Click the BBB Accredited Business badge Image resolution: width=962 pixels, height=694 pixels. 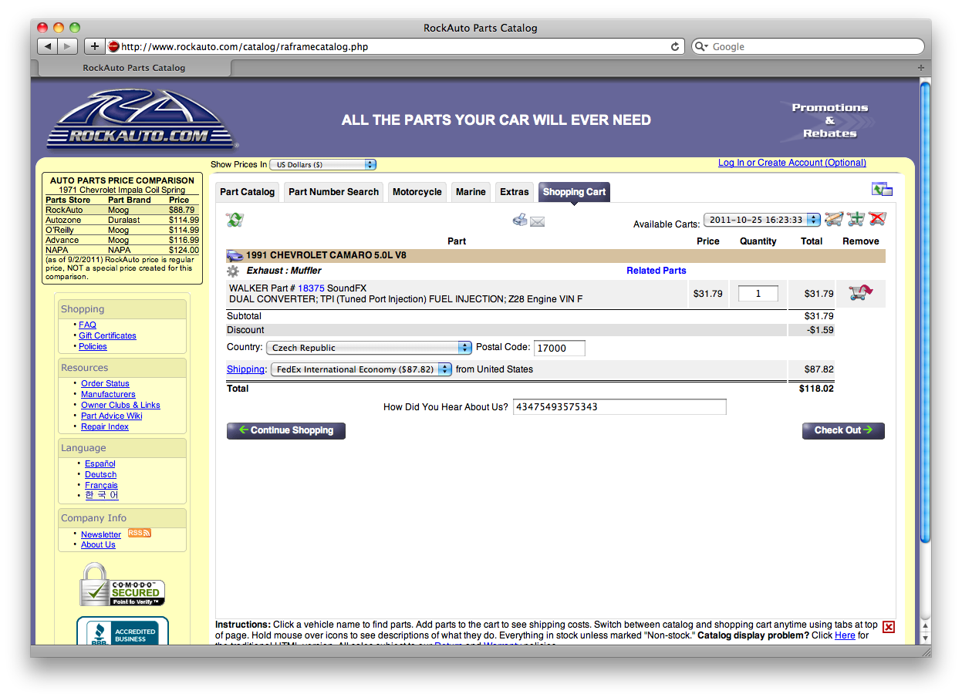pos(123,631)
